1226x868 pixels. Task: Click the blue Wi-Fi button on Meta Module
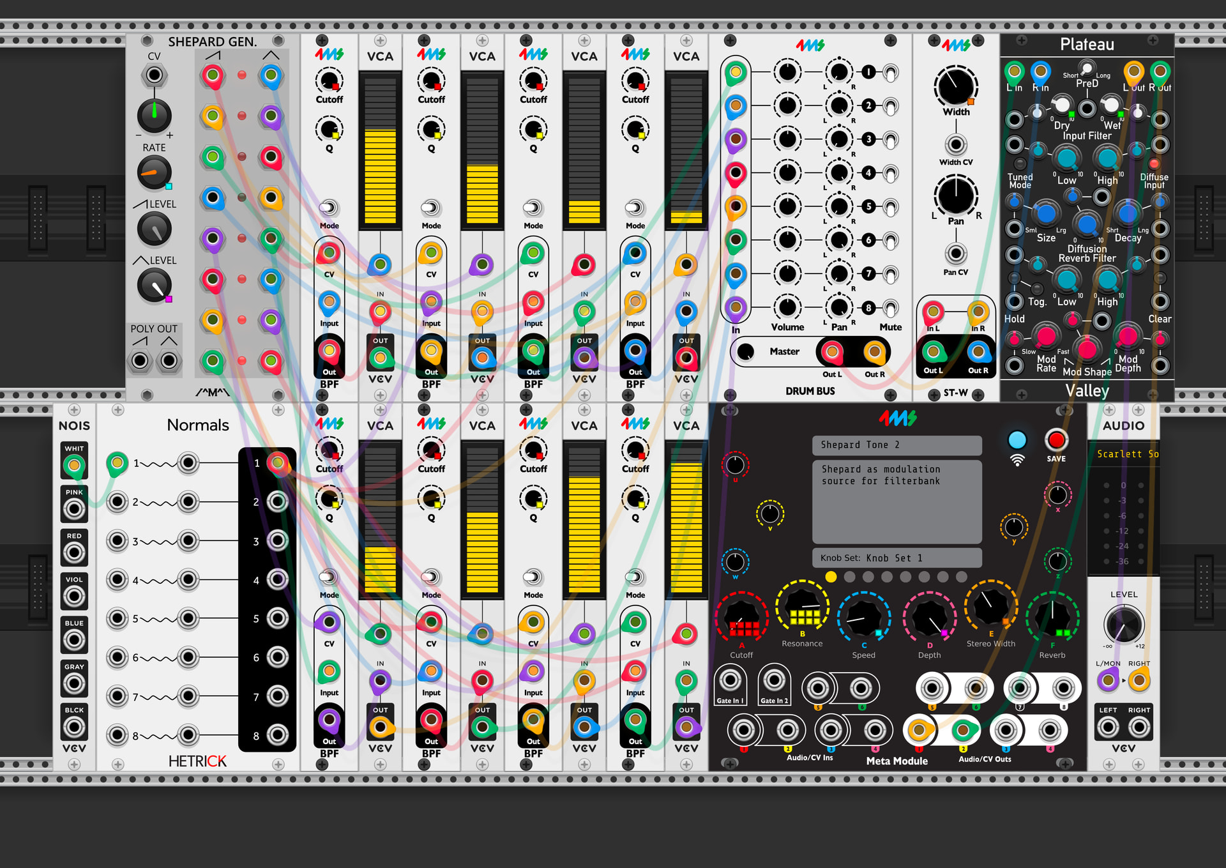1017,441
